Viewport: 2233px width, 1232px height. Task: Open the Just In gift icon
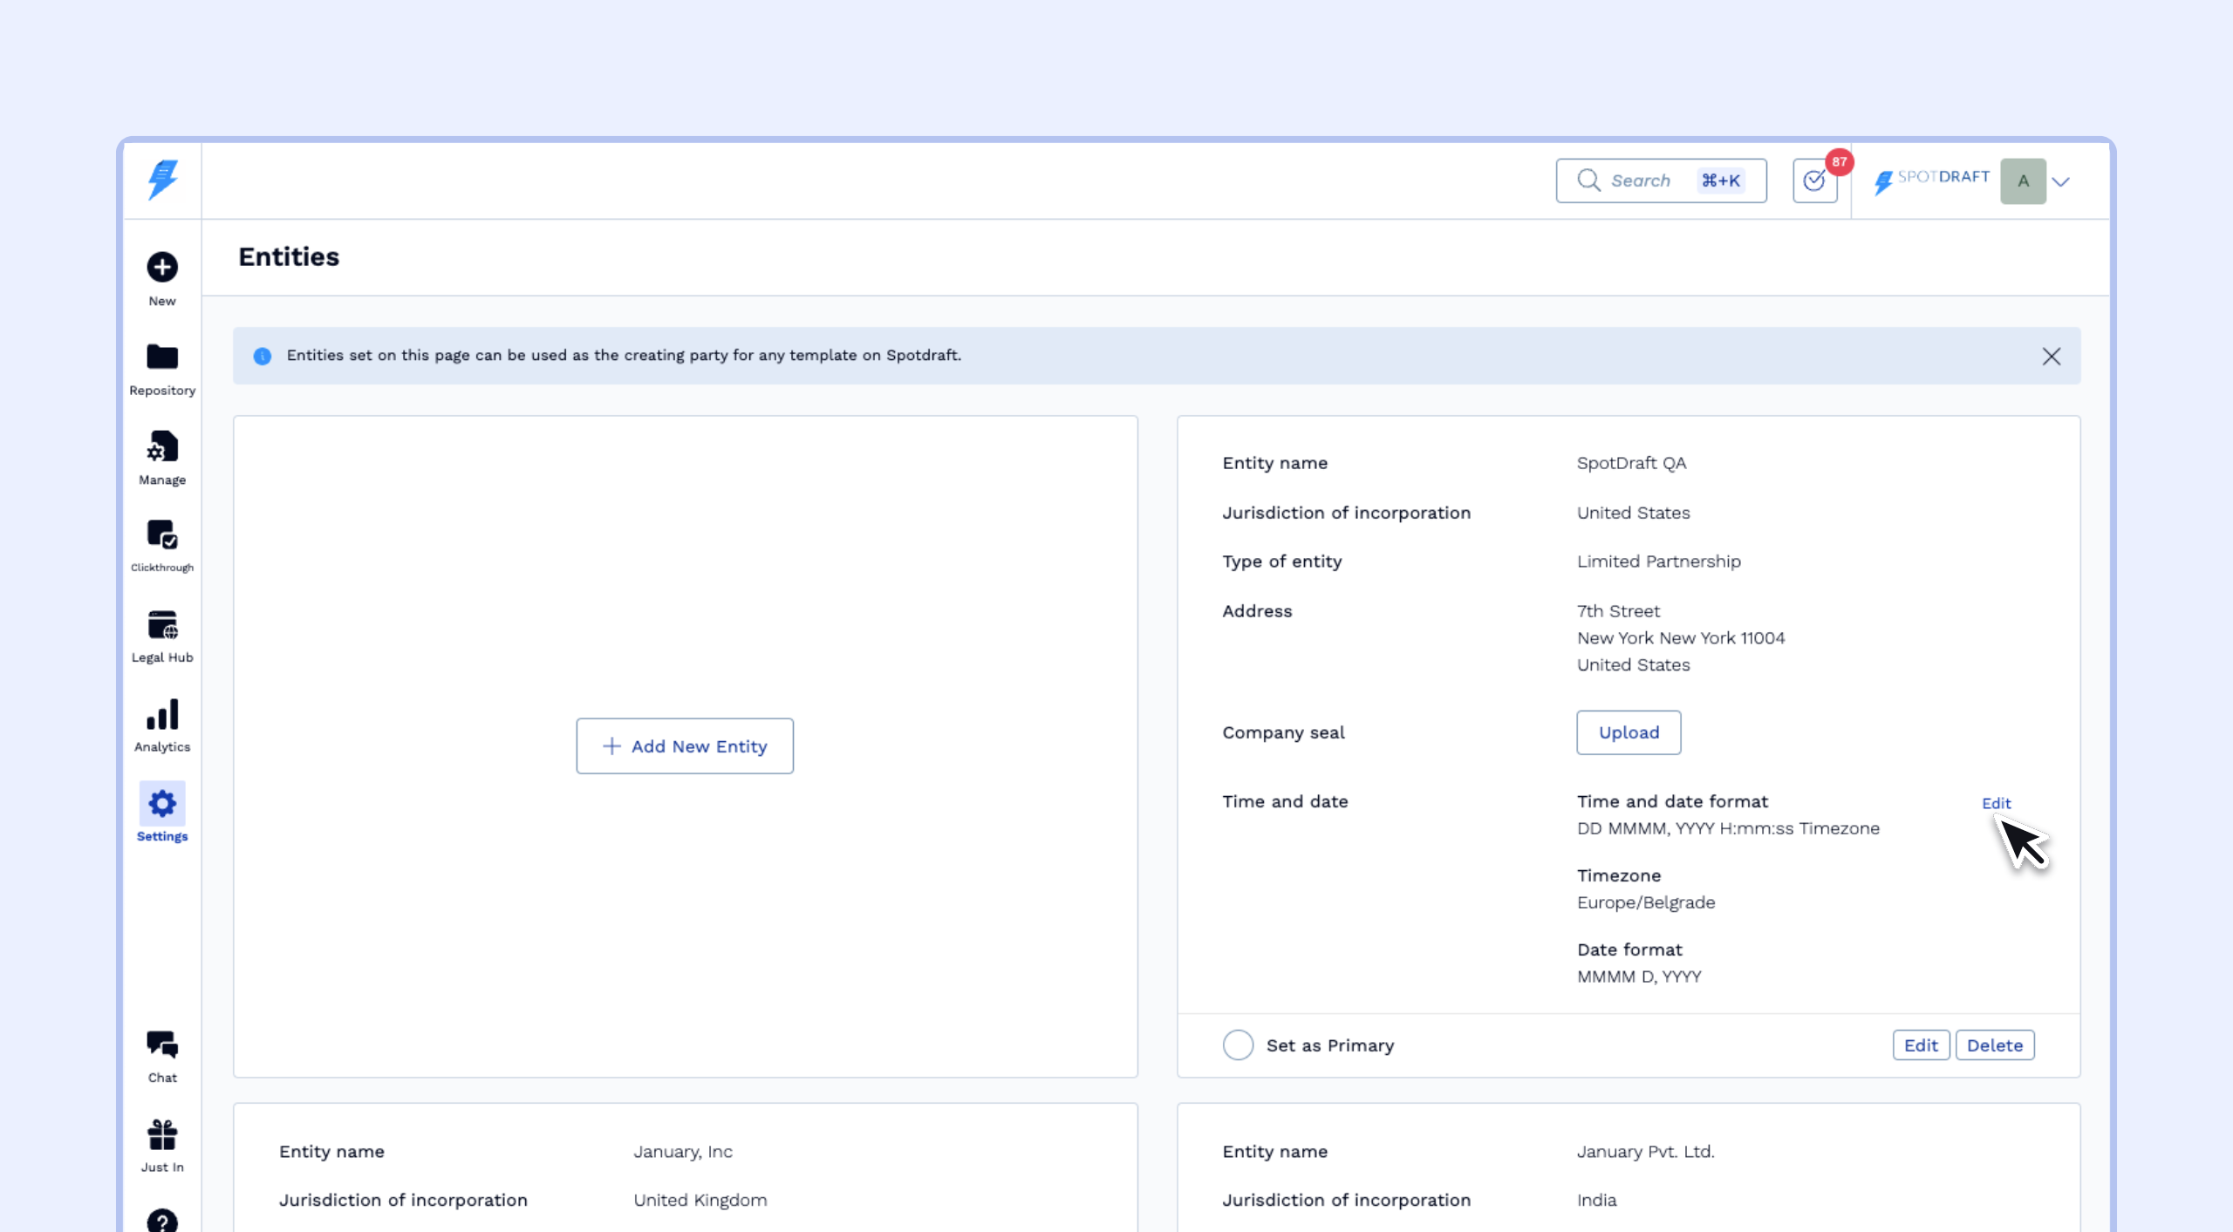click(x=162, y=1135)
